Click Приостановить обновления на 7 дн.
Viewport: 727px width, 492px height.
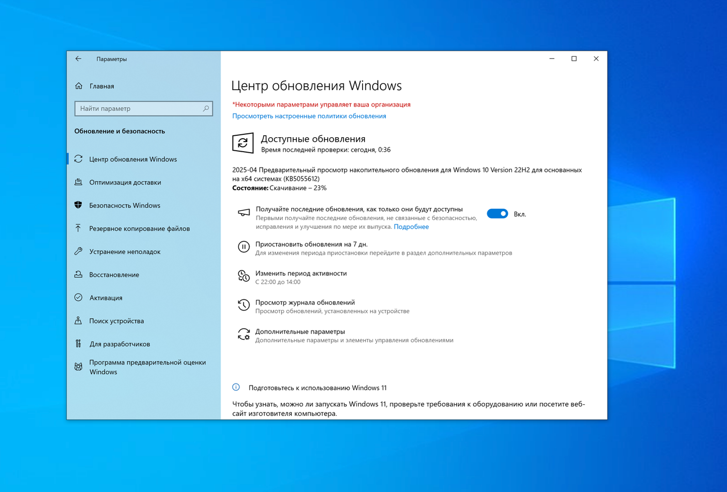tap(312, 244)
